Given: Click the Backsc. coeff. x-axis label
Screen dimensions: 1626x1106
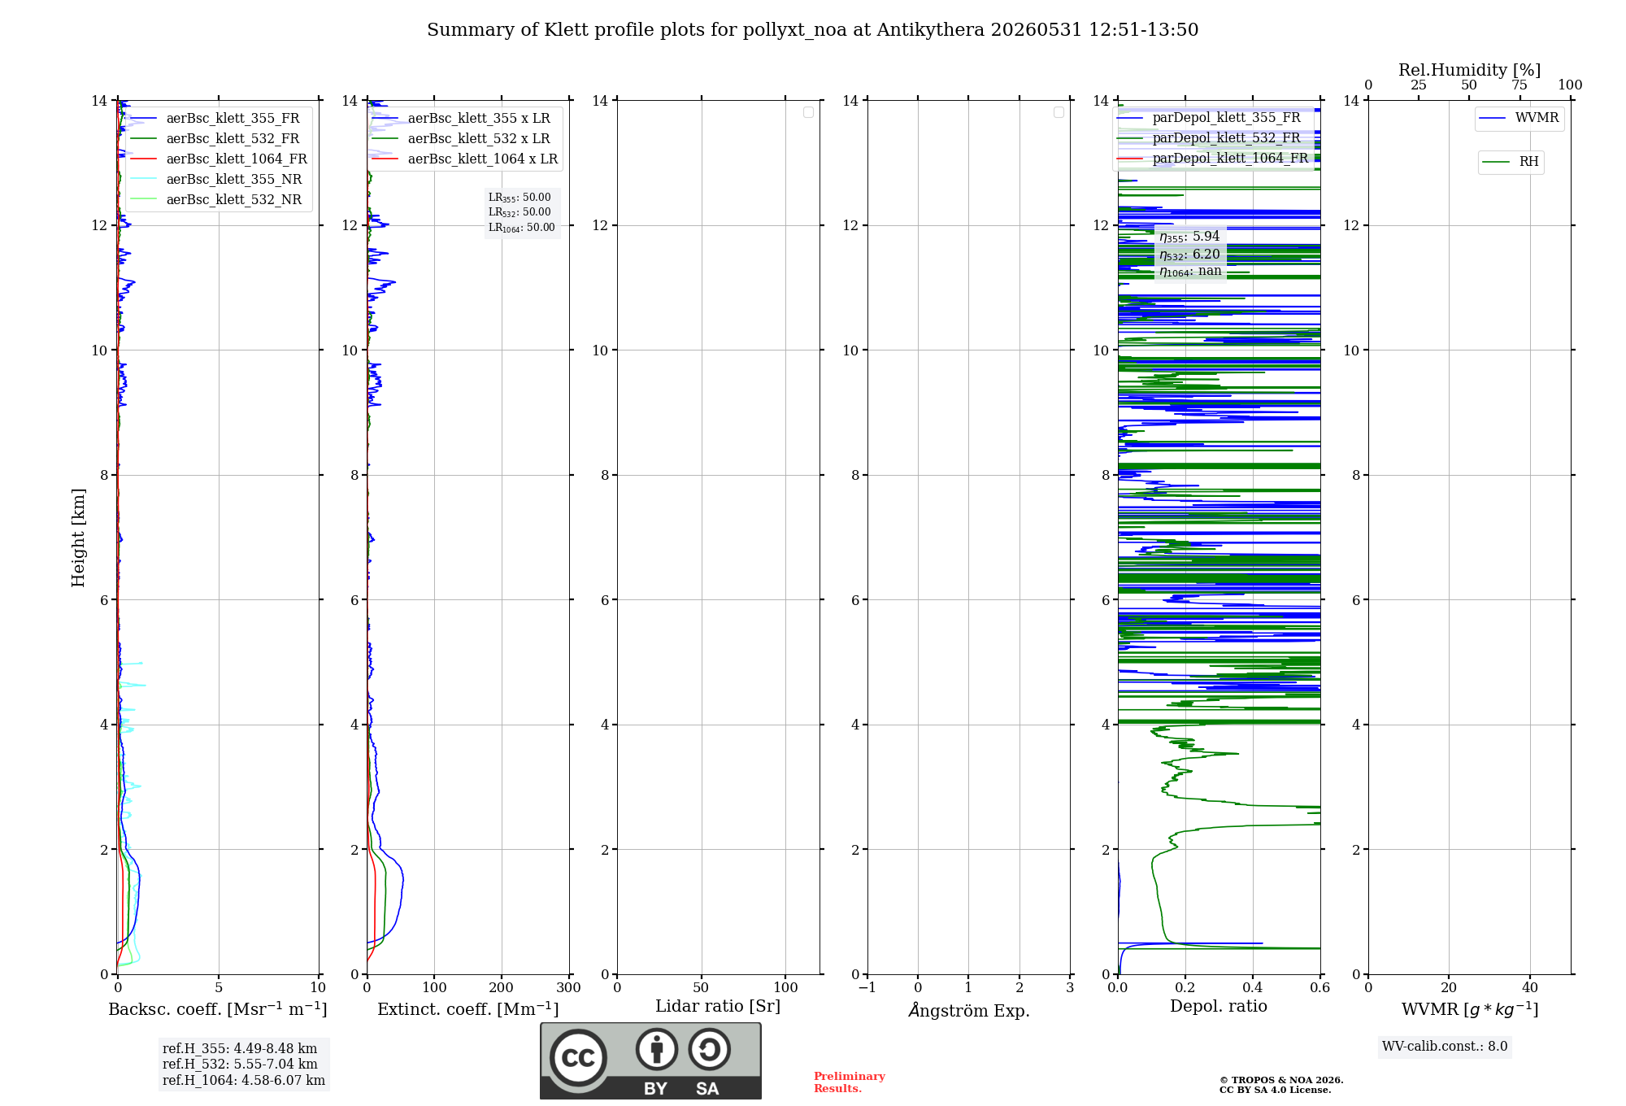Looking at the screenshot, I should [x=218, y=1009].
